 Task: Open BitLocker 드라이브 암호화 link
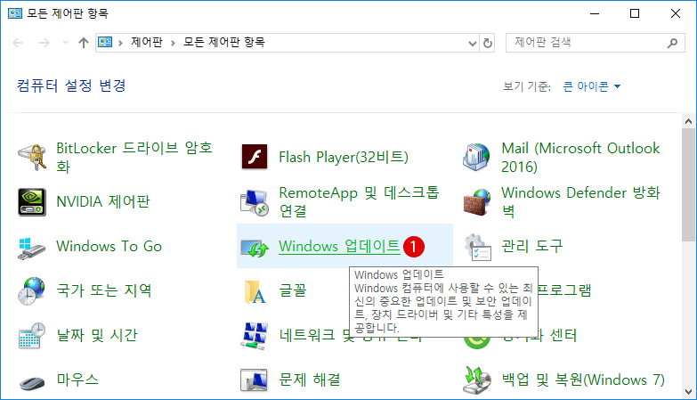134,157
